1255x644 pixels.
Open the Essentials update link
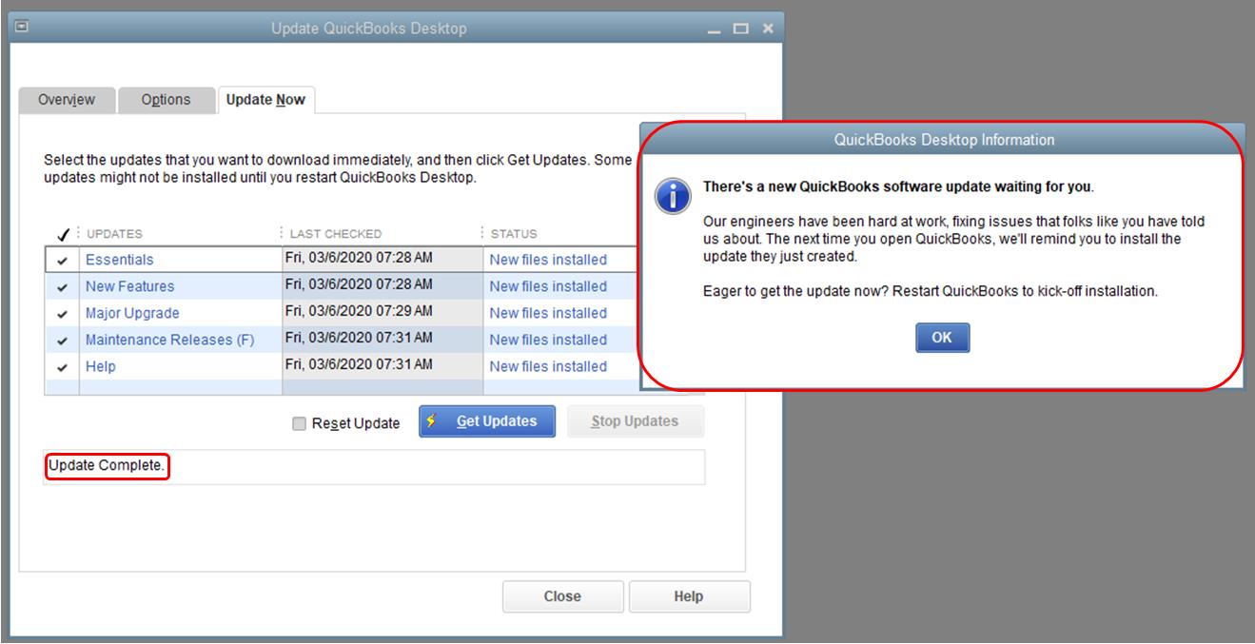click(119, 260)
